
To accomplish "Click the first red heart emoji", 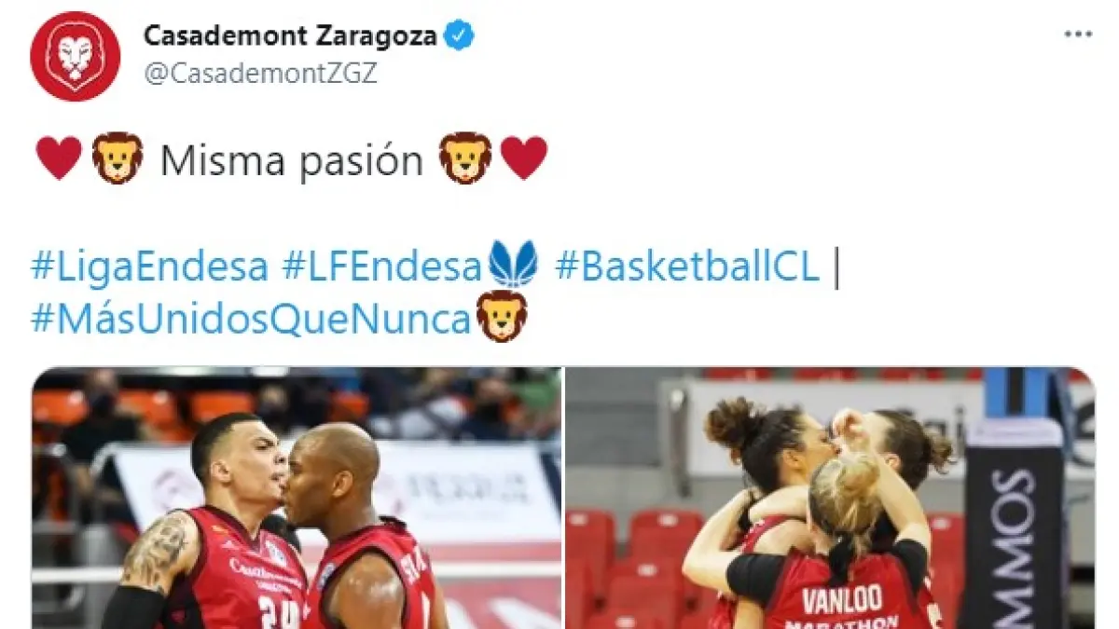I will coord(58,158).
